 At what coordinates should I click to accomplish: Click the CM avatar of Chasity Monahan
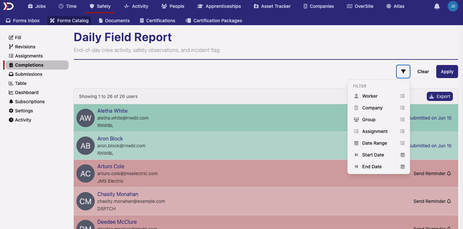[x=86, y=201]
